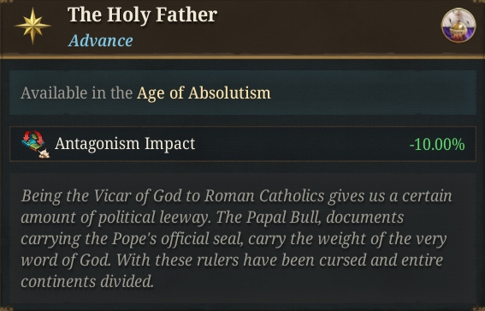Click the gold divider under the header
The width and height of the screenshot is (485, 311).
243,57
